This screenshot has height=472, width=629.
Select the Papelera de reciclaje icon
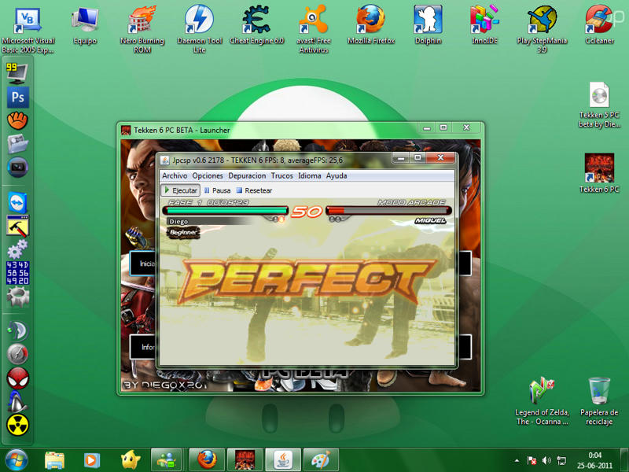point(599,401)
